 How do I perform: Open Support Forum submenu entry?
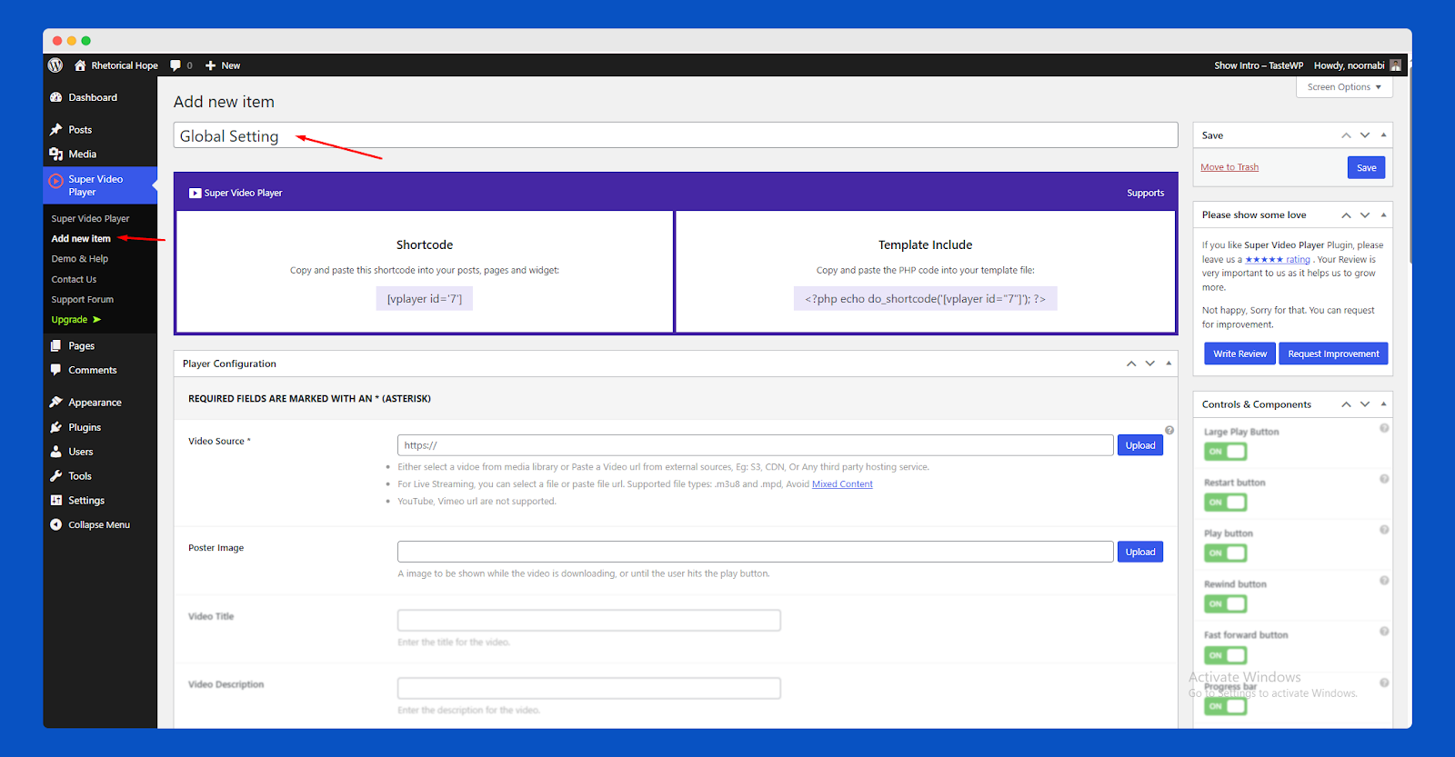[x=83, y=300]
